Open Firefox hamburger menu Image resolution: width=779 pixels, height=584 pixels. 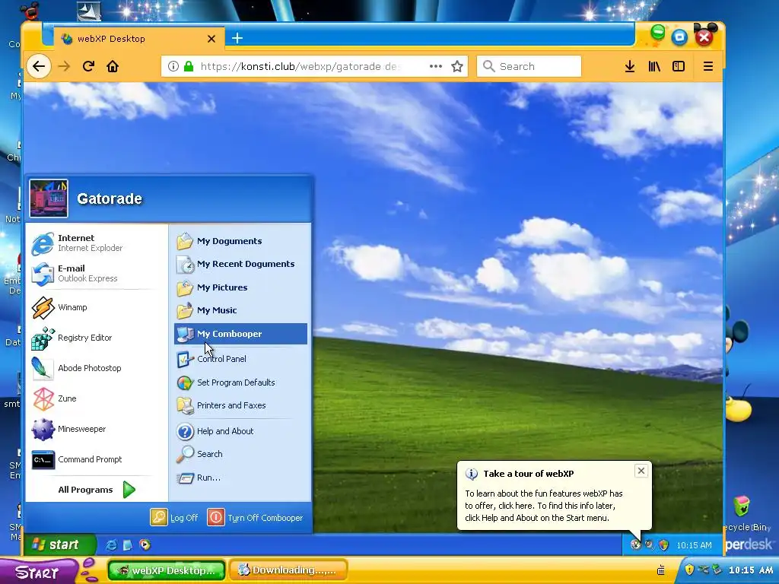708,67
